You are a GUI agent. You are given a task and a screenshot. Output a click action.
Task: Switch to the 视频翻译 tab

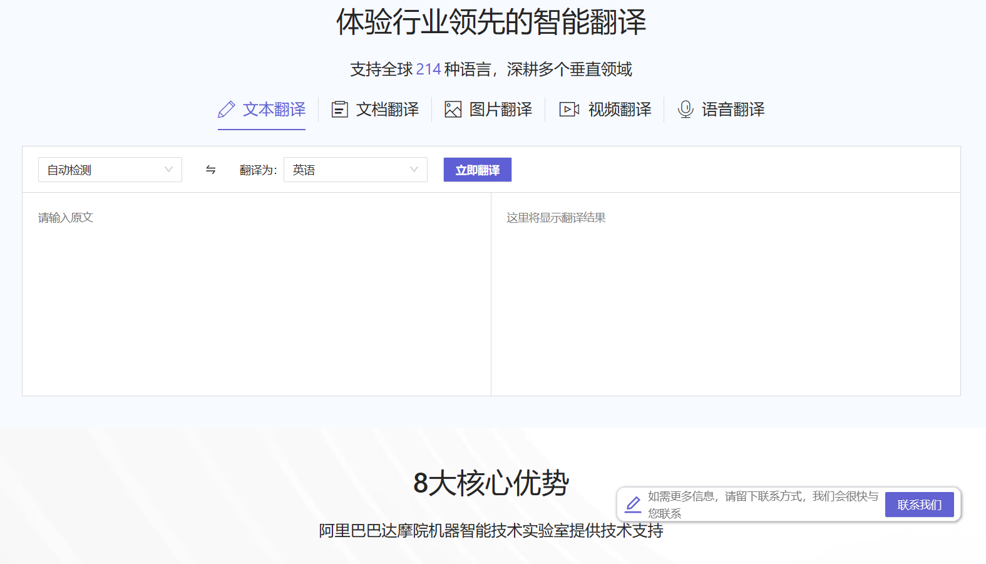pos(619,110)
